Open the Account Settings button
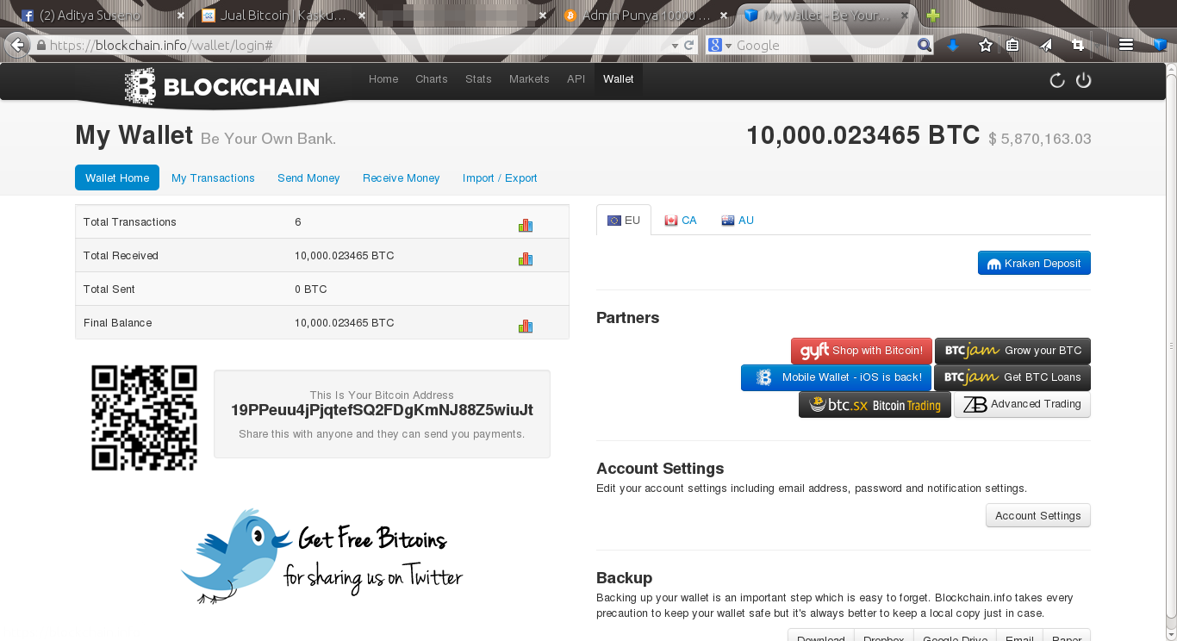 1038,515
